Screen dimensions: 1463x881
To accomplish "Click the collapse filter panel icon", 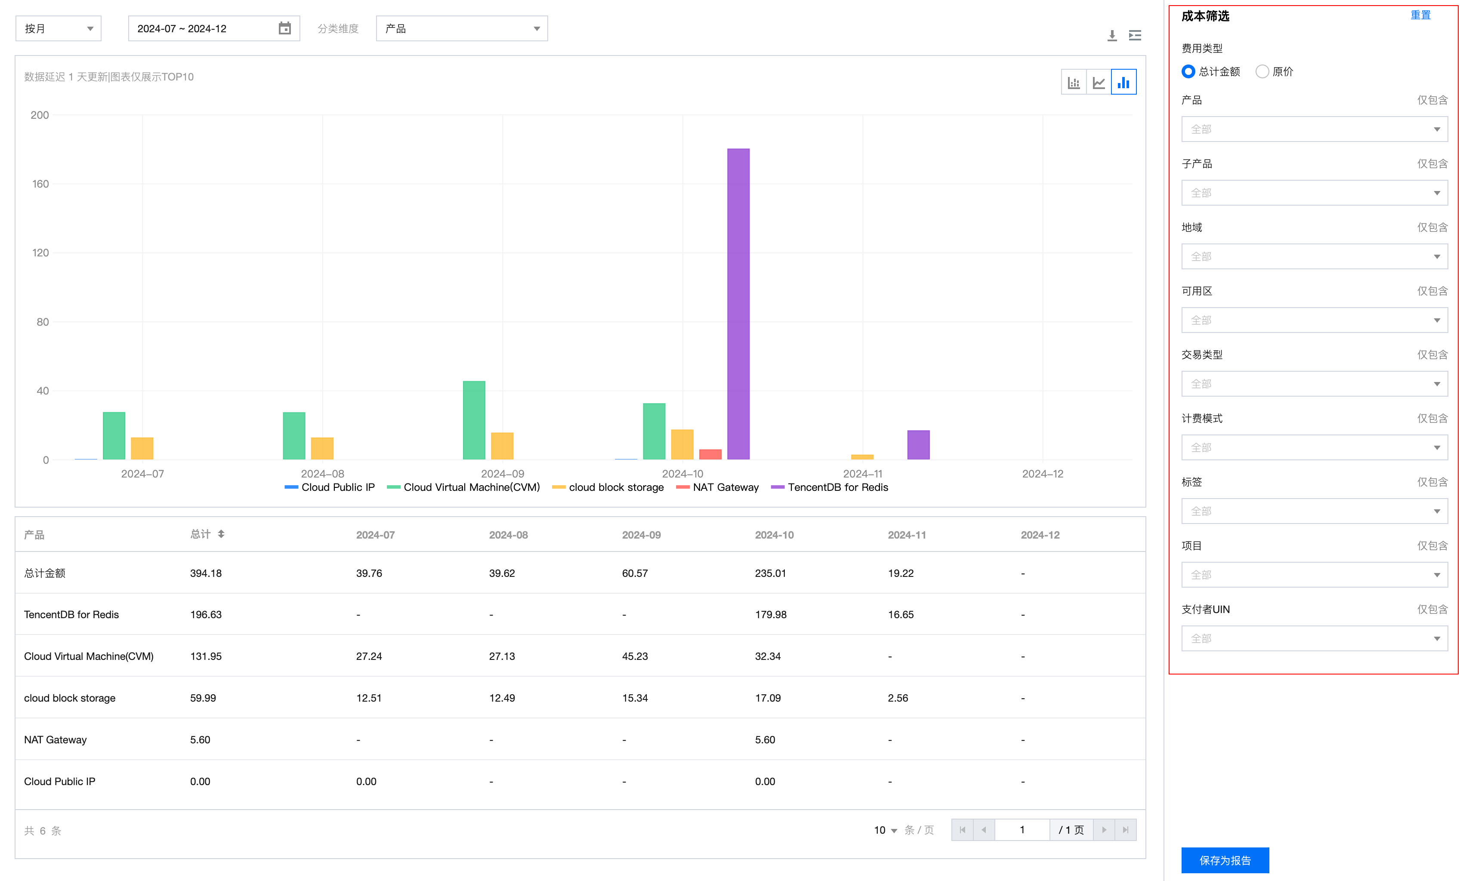I will [1135, 36].
